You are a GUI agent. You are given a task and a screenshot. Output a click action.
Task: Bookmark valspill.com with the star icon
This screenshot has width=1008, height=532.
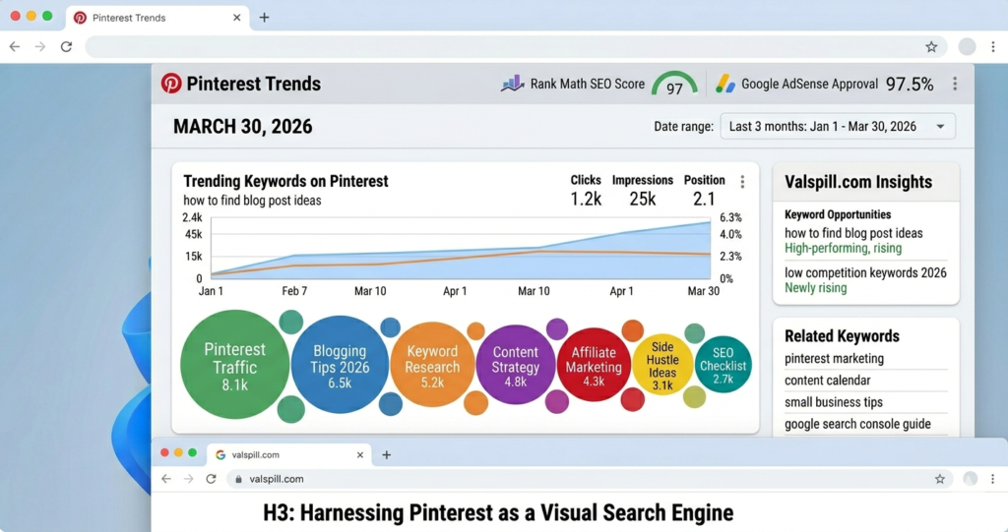coord(940,479)
